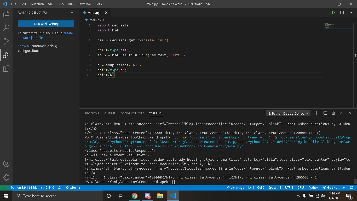Run Python file with play icon
This screenshot has width=357, height=201.
[x=333, y=13]
